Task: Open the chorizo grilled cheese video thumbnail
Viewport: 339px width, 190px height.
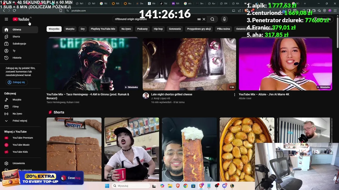Action: click(x=189, y=64)
